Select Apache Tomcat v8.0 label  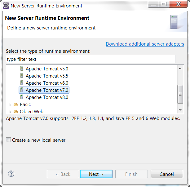pyautogui.click(x=47, y=97)
